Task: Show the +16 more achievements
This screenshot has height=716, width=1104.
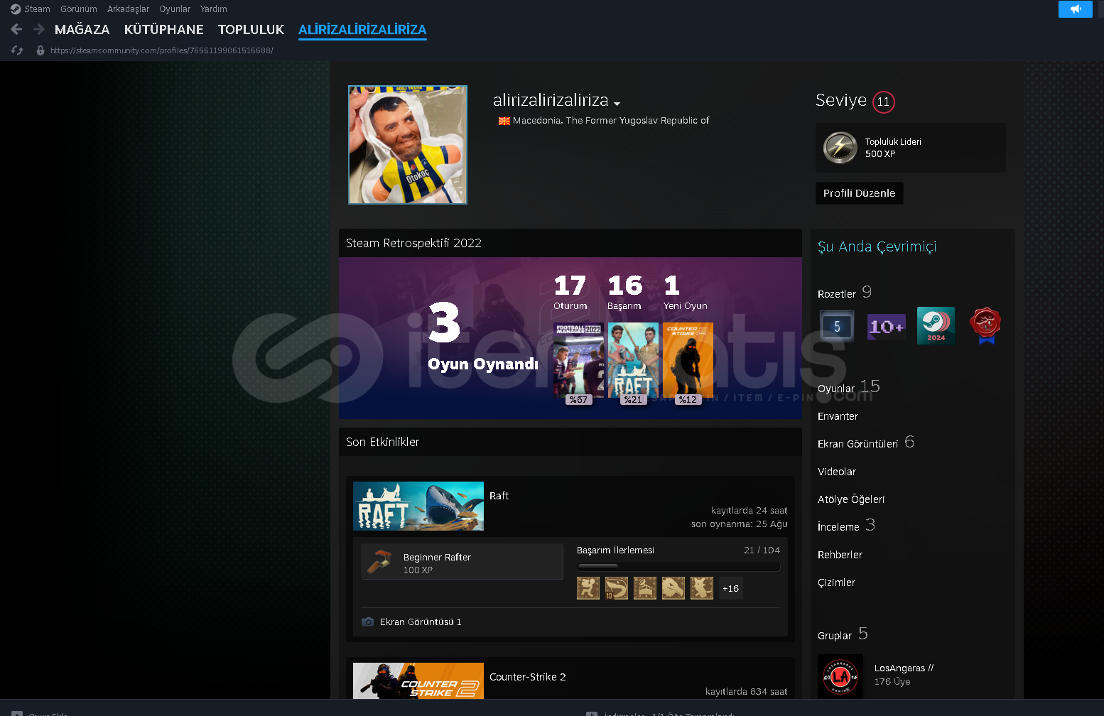Action: point(730,588)
